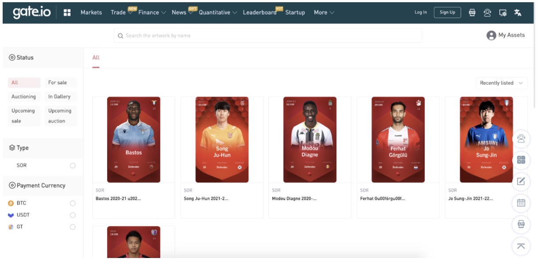The height and width of the screenshot is (262, 537).
Task: Click the language translate icon in header
Action: click(x=518, y=12)
